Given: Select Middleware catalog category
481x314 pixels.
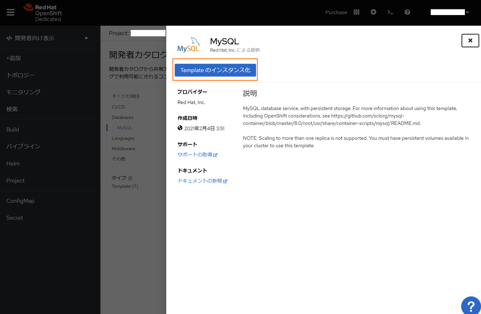Looking at the screenshot, I should point(123,149).
